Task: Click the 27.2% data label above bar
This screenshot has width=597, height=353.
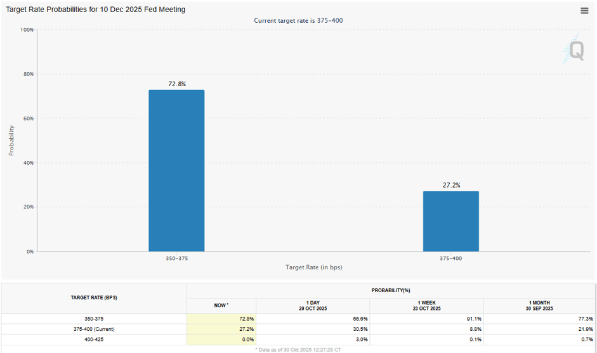Action: tap(451, 185)
